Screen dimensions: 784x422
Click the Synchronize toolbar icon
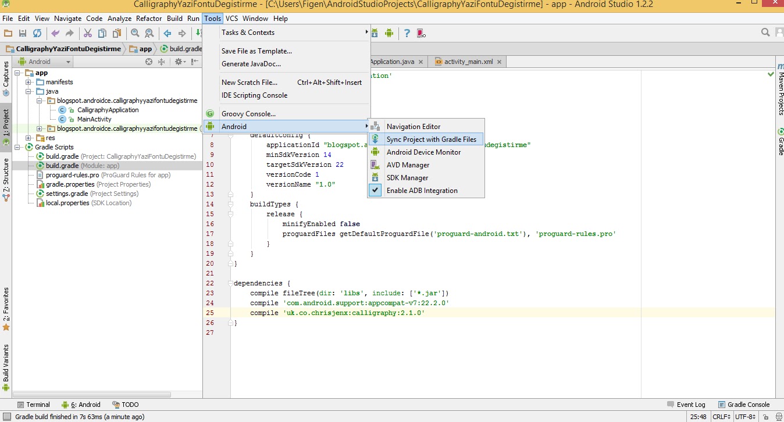(37, 34)
